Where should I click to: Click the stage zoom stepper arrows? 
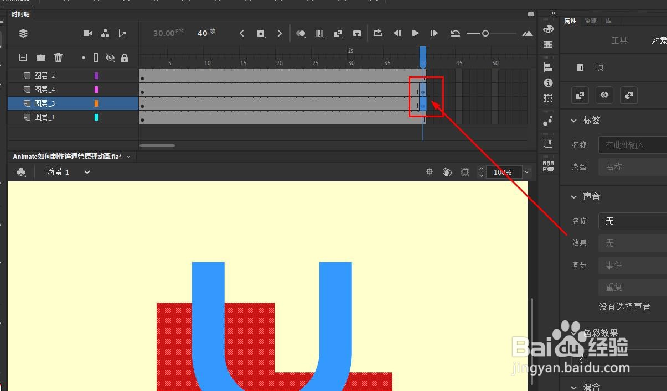tap(481, 172)
